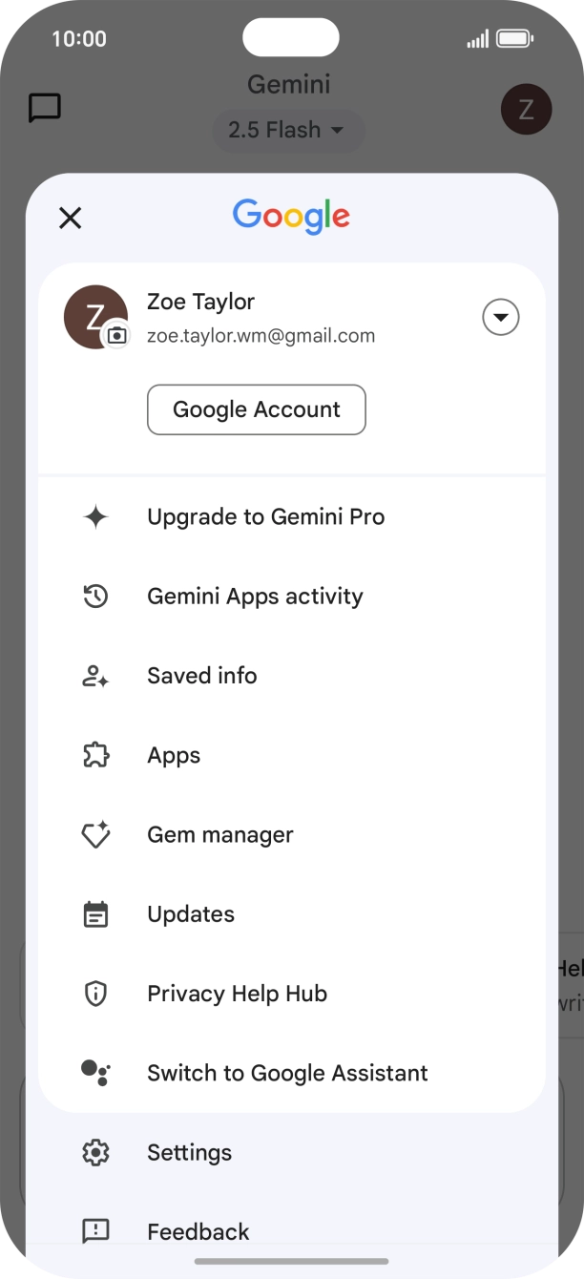Image resolution: width=584 pixels, height=1279 pixels.
Task: Tap the calendar Updates icon
Action: pyautogui.click(x=95, y=914)
